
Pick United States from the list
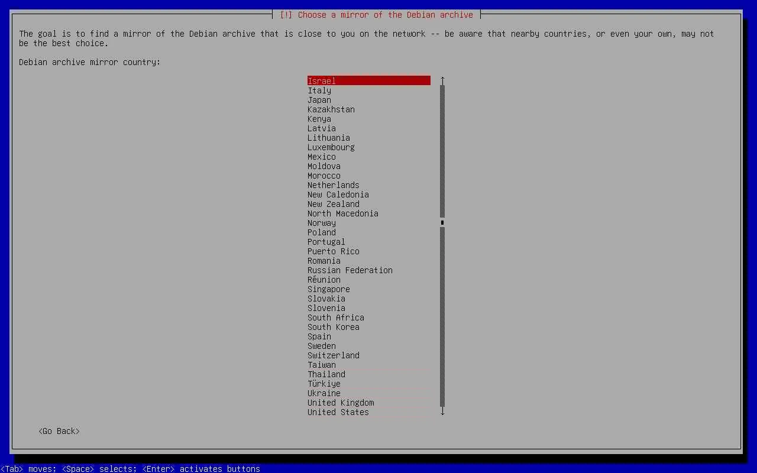coord(369,412)
